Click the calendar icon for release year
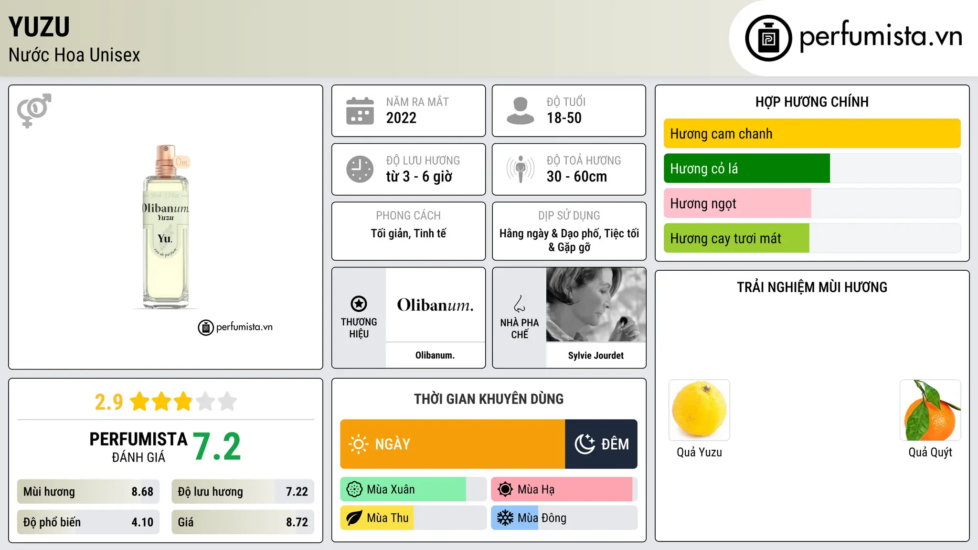Image resolution: width=978 pixels, height=550 pixels. click(360, 111)
